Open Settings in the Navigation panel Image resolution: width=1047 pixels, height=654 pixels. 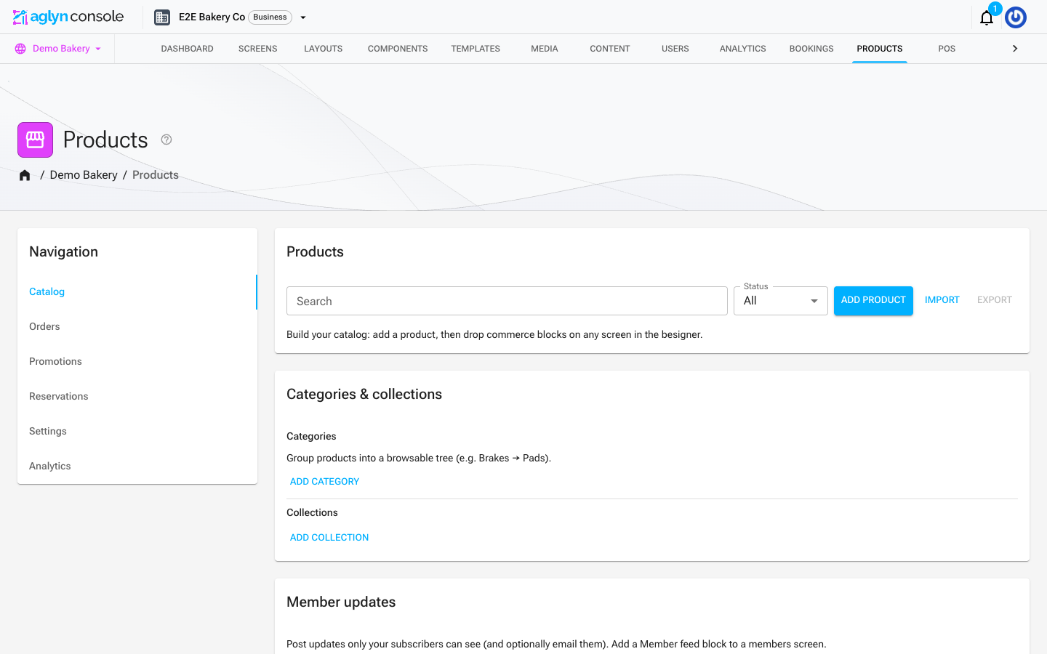coord(137,432)
